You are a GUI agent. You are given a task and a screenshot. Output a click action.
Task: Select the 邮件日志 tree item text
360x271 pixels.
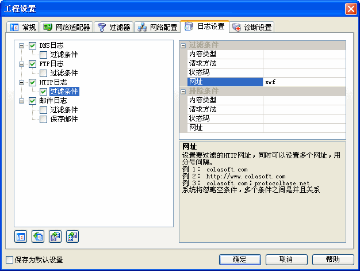(53, 101)
